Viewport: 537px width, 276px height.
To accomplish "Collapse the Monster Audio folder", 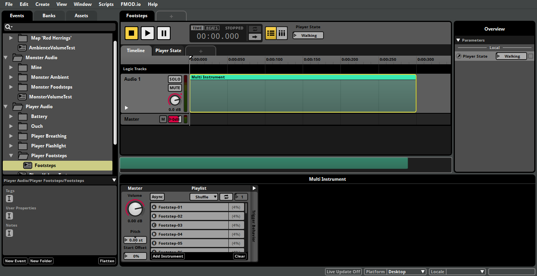I will click(x=6, y=58).
